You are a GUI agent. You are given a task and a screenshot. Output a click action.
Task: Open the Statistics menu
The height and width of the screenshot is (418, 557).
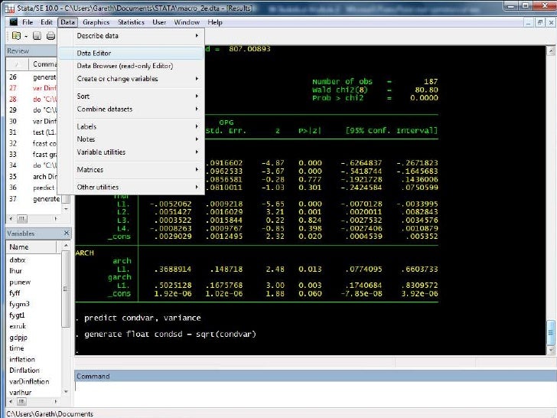pos(131,22)
